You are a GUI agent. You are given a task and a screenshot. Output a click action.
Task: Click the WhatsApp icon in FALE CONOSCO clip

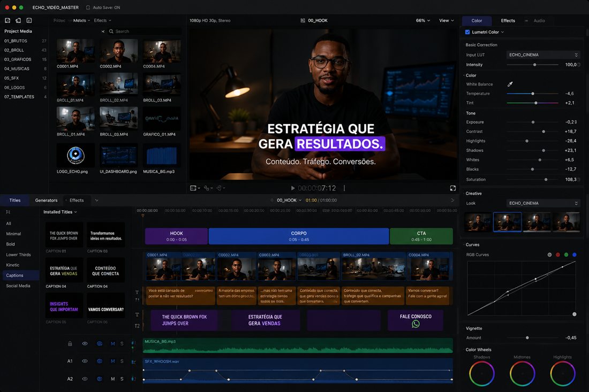416,324
